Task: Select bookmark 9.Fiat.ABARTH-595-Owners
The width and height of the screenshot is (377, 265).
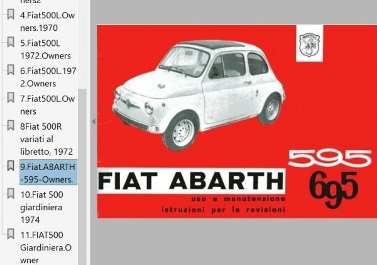Action: 48,172
